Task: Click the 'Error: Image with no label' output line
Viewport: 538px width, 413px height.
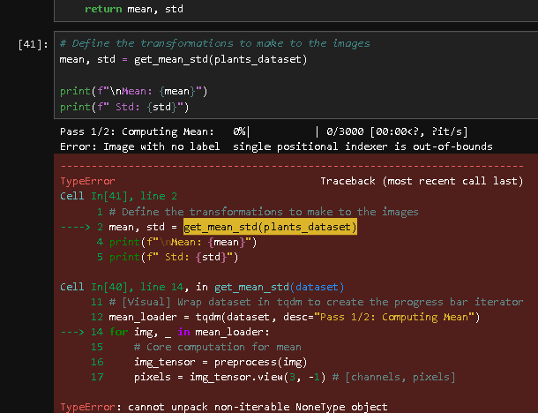Action: (276, 146)
